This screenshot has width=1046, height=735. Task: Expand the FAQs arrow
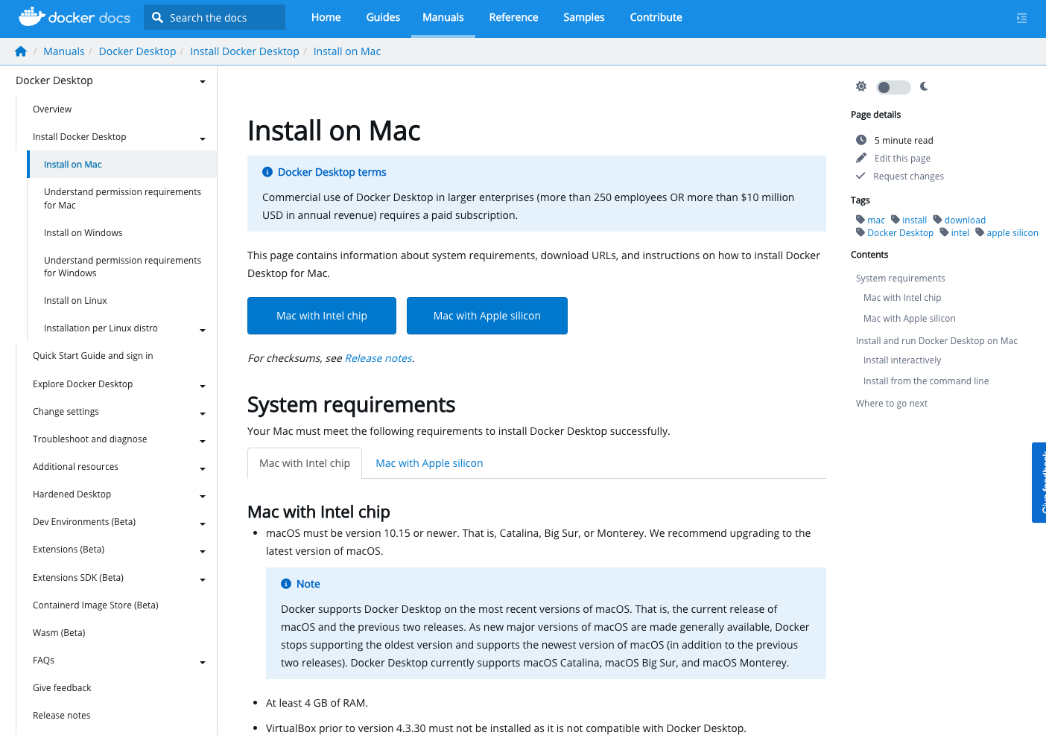(202, 662)
